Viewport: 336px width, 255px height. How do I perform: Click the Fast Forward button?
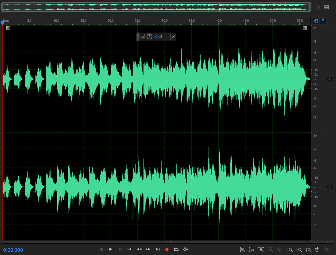coord(148,249)
